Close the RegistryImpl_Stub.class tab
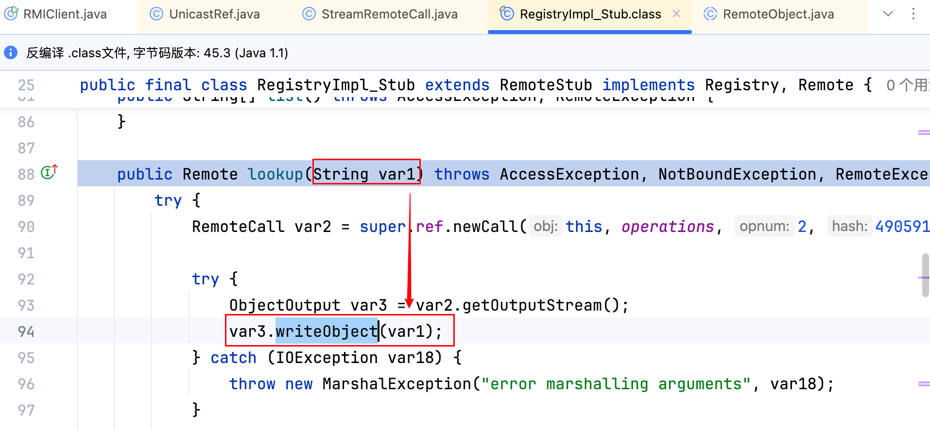The height and width of the screenshot is (430, 930). click(676, 14)
